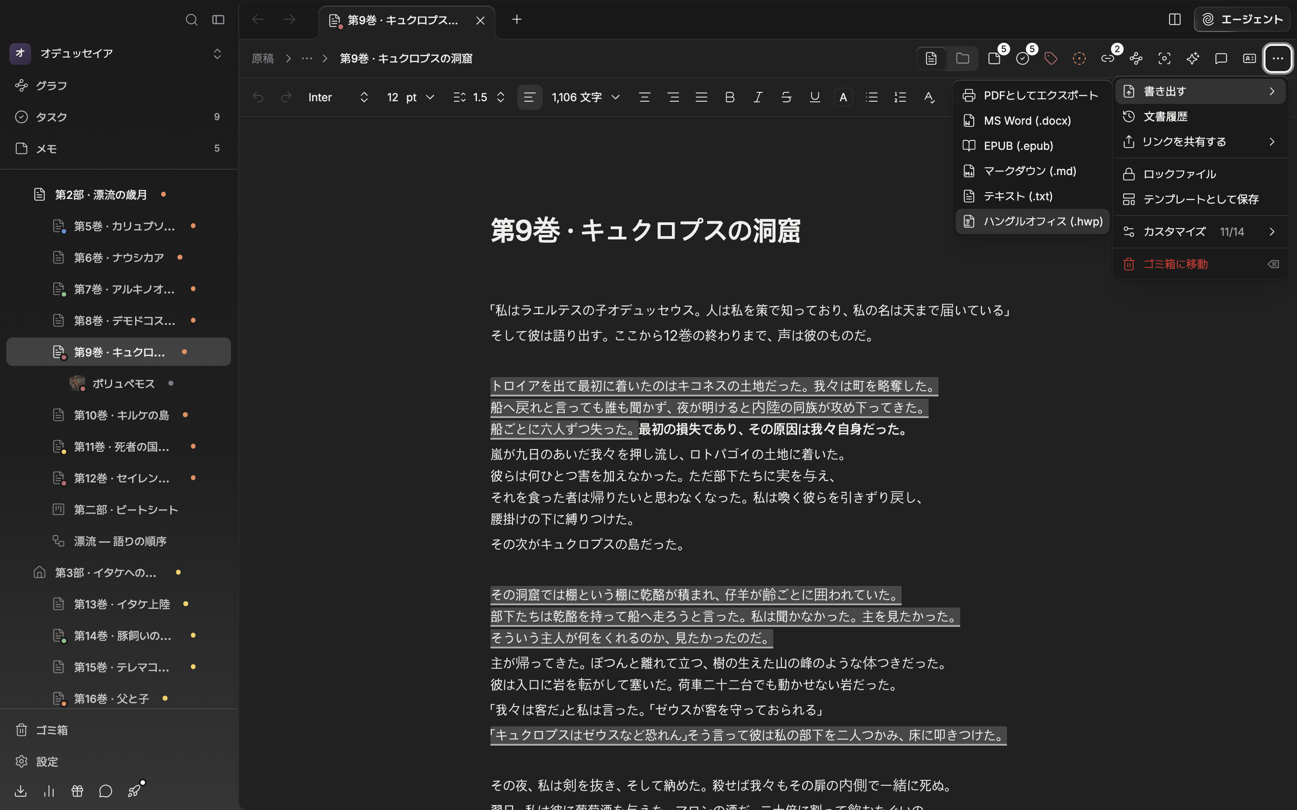The height and width of the screenshot is (810, 1297).
Task: Open the オデュッセイア project switcher
Action: coord(116,54)
